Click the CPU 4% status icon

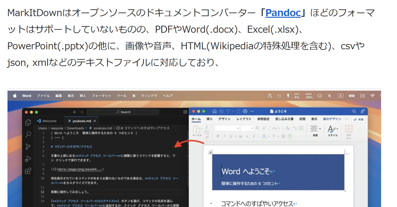click(x=296, y=95)
